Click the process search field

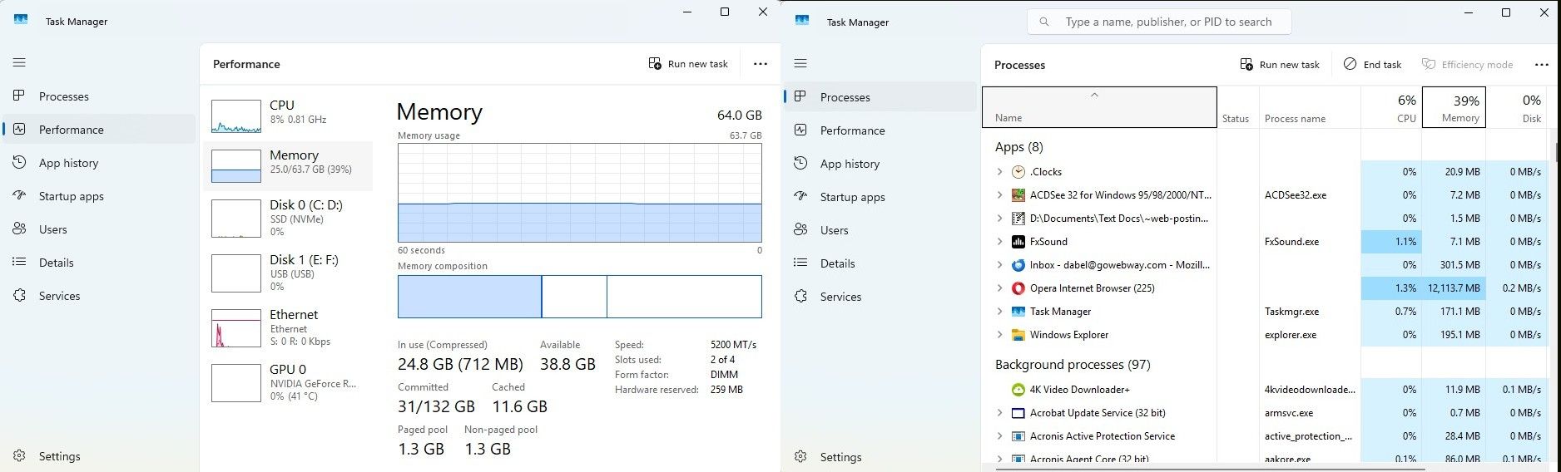point(1159,22)
